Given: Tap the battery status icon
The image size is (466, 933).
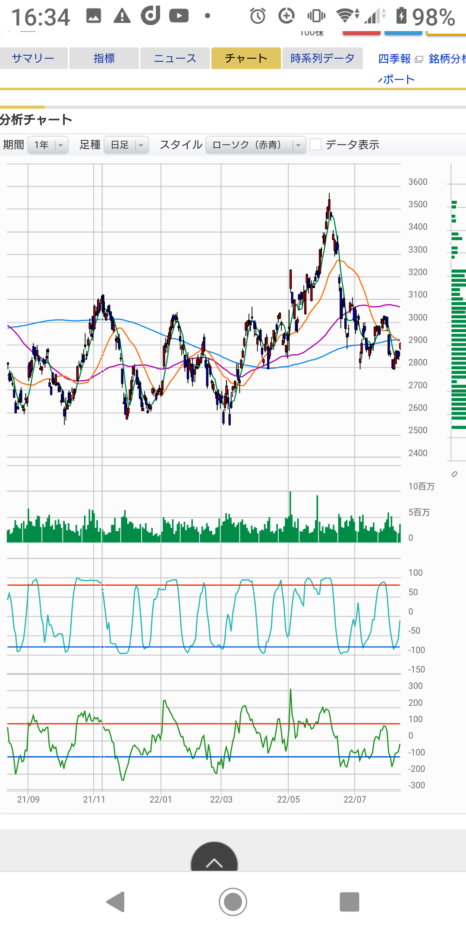Looking at the screenshot, I should (401, 16).
